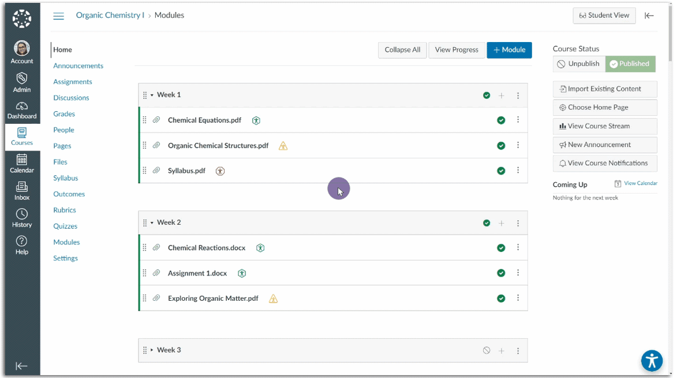Screen dimensions: 677x378
Task: Collapse the Week 1 module
Action: point(152,95)
